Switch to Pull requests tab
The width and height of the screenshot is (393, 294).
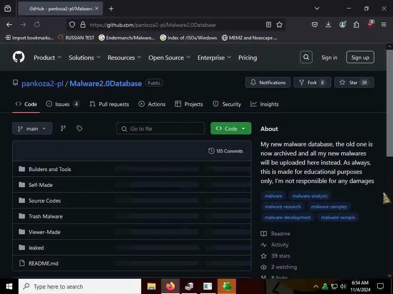[109, 104]
